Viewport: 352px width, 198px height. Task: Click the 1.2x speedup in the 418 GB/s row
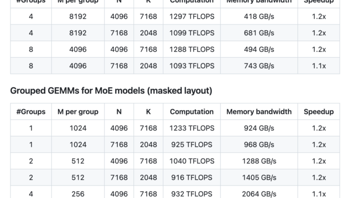tap(319, 17)
